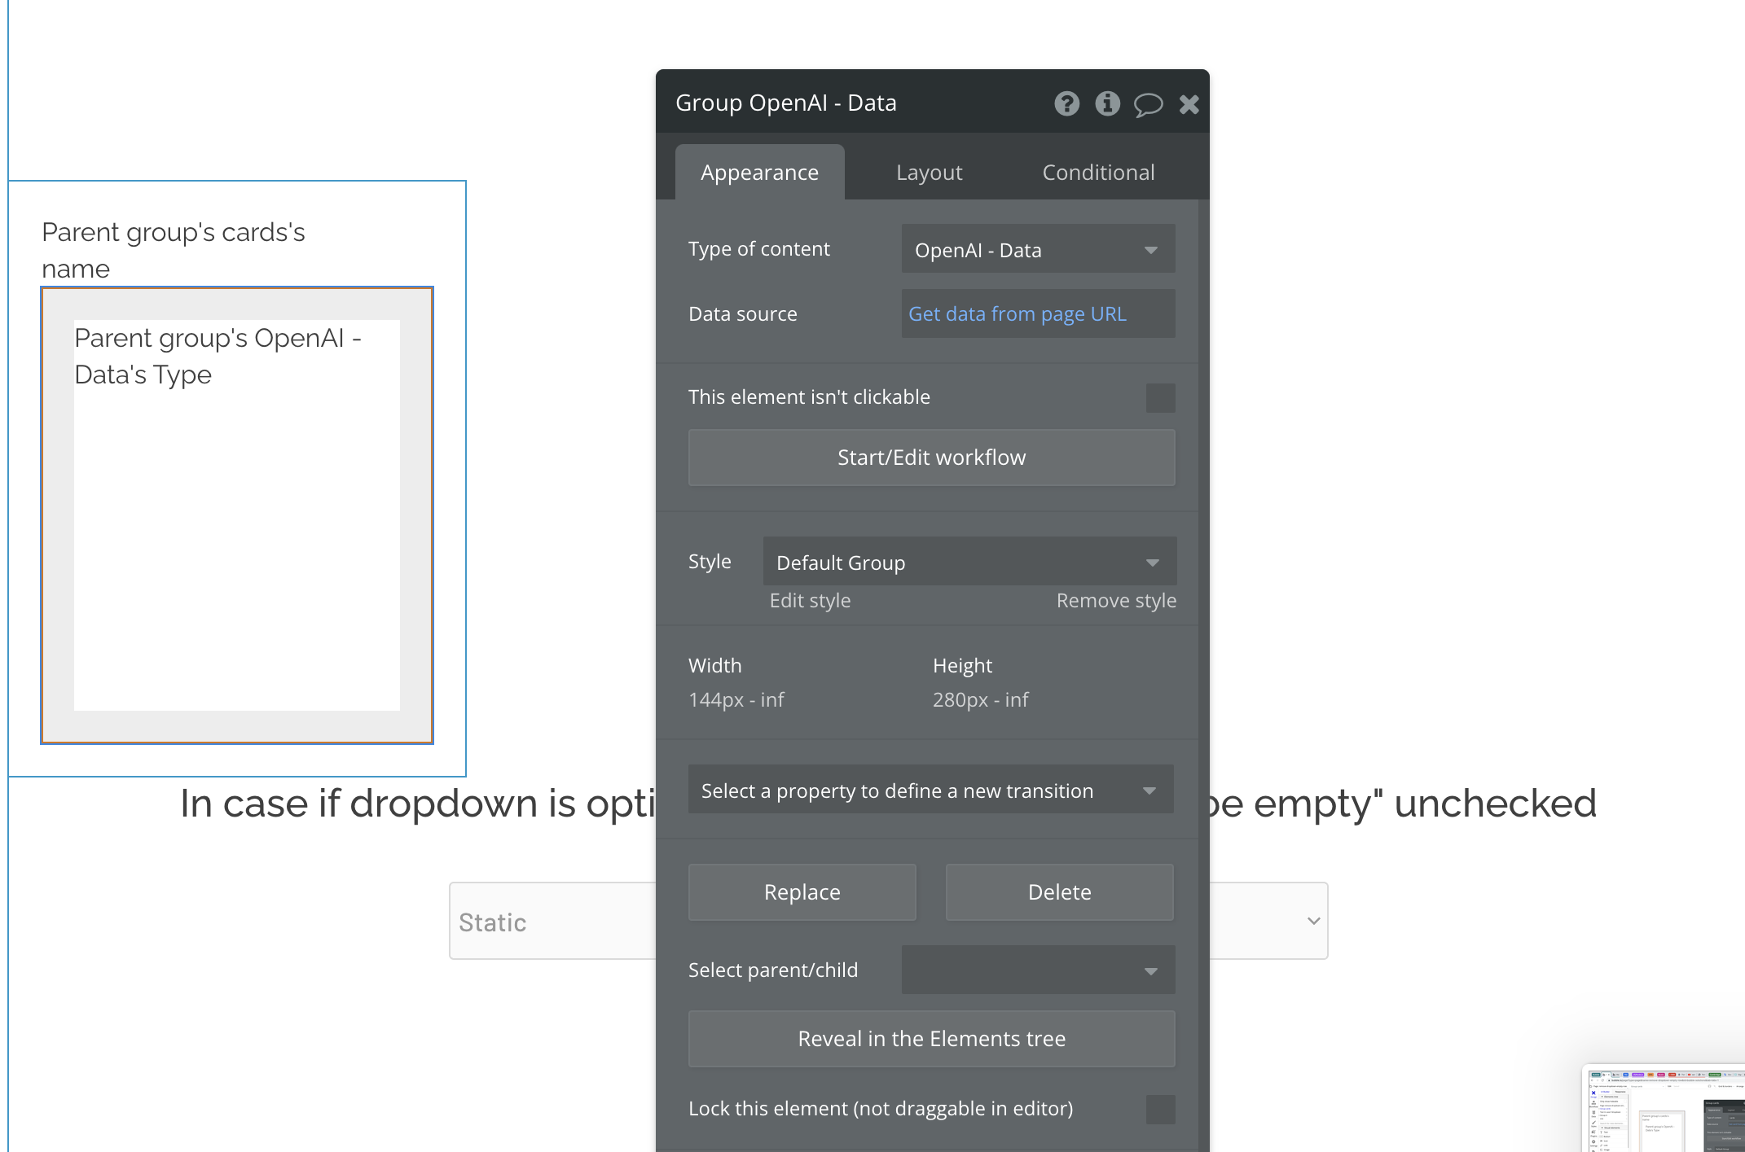Click the info icon in panel header
1745x1152 pixels.
(x=1107, y=103)
